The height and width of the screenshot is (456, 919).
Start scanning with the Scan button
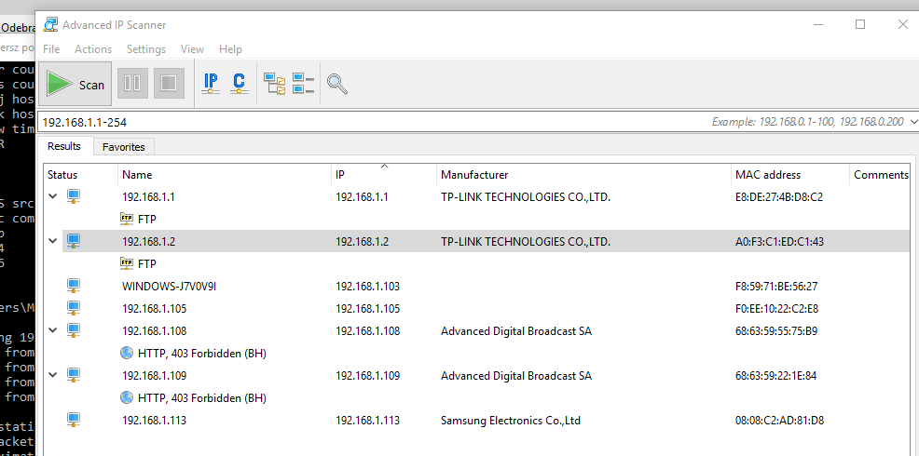pos(75,84)
